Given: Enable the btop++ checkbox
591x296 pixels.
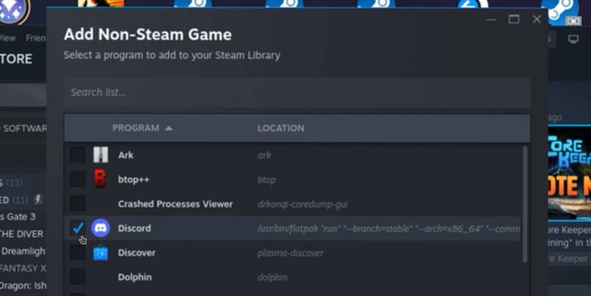Looking at the screenshot, I should [x=77, y=179].
